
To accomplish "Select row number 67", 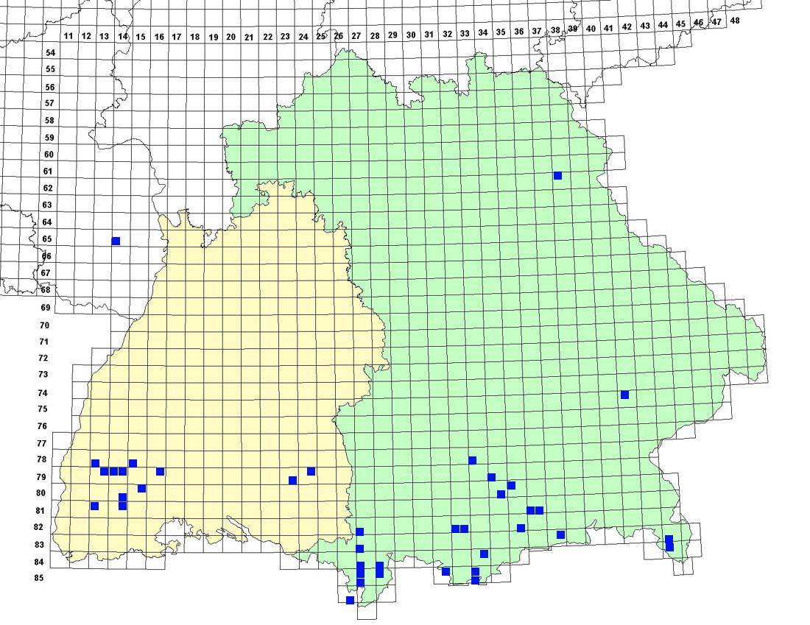I will click(x=46, y=272).
